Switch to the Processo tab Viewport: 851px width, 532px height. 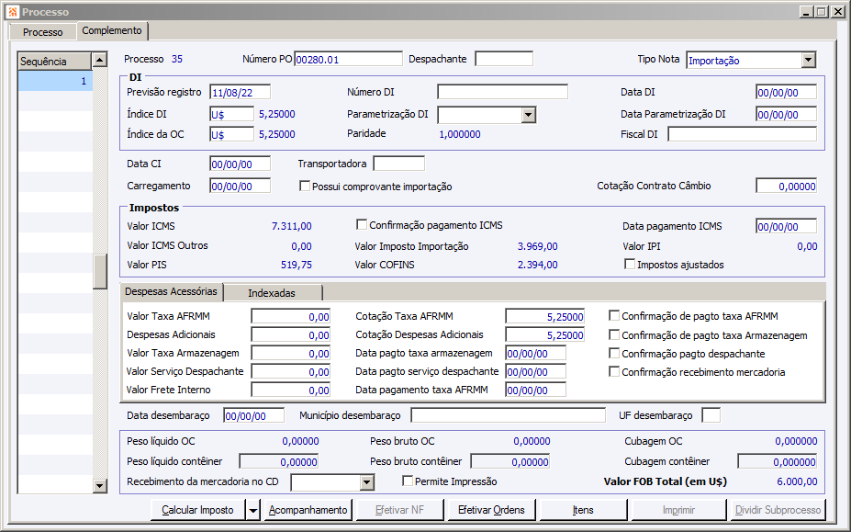click(x=42, y=32)
